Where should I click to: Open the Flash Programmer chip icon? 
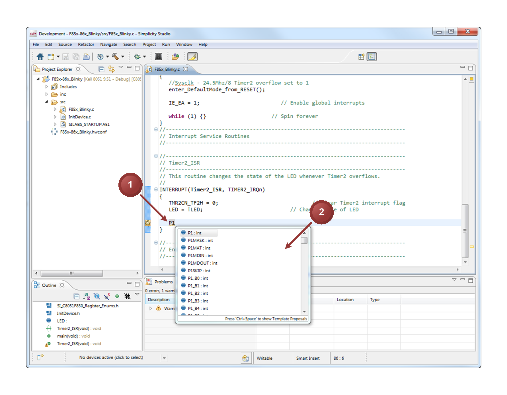[x=159, y=56]
